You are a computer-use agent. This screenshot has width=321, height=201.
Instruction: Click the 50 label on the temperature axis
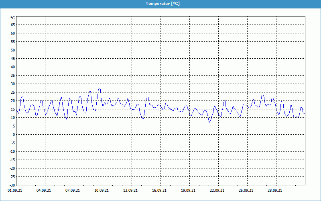(x=12, y=50)
